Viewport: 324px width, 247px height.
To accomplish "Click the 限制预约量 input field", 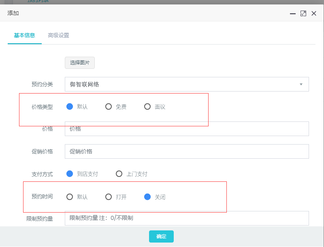I will (186, 218).
